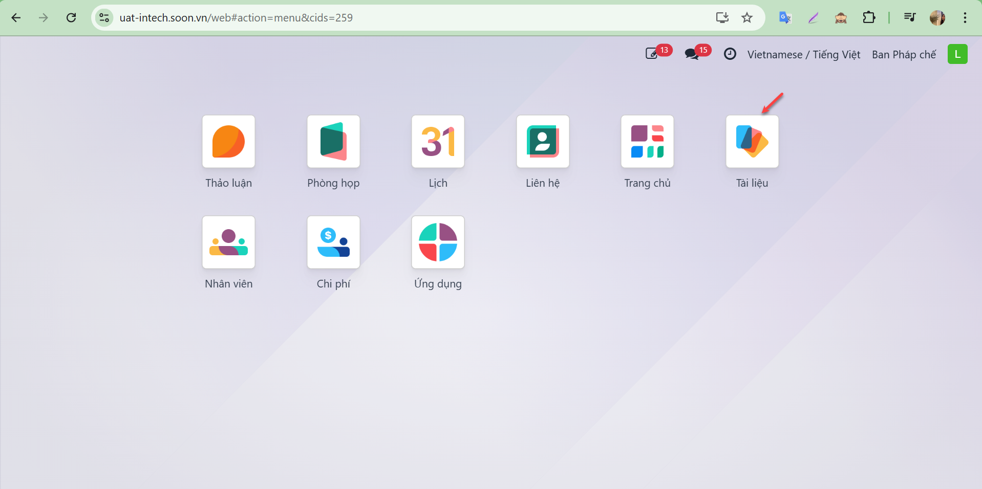
Task: Open the purple pen extension icon
Action: click(x=813, y=18)
